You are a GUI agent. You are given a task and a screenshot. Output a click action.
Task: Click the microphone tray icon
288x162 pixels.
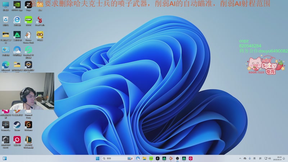[x=249, y=158]
